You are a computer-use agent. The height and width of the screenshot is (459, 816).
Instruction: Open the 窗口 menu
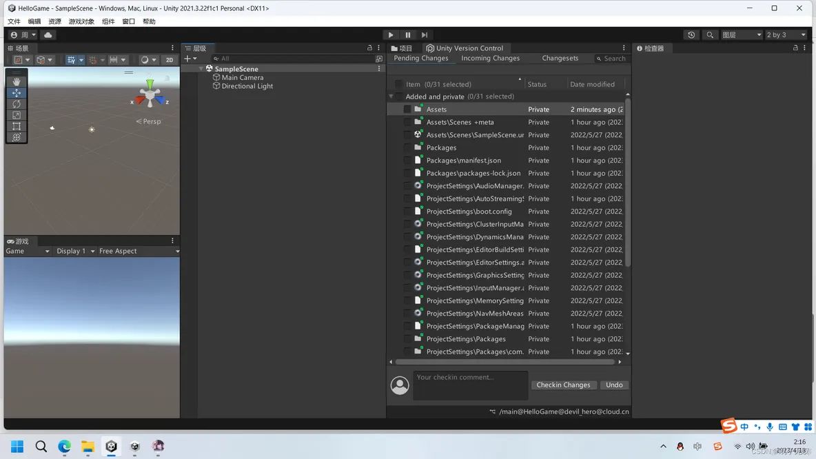(129, 21)
